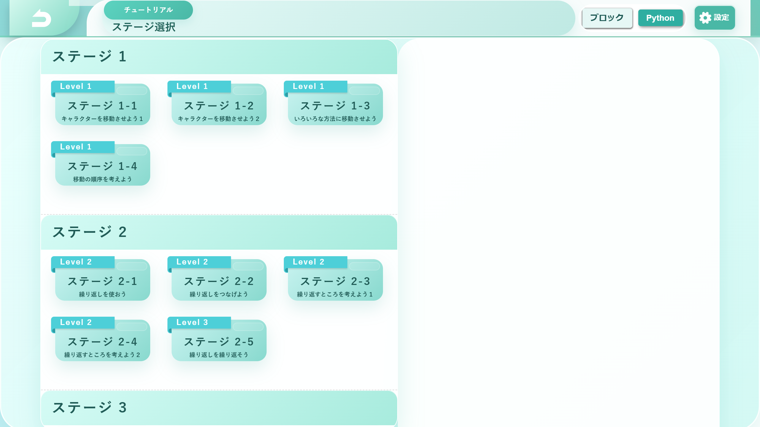Screen dimensions: 760x427
Task: Click the text 移動の順序を考えよう
Action: pos(102,179)
